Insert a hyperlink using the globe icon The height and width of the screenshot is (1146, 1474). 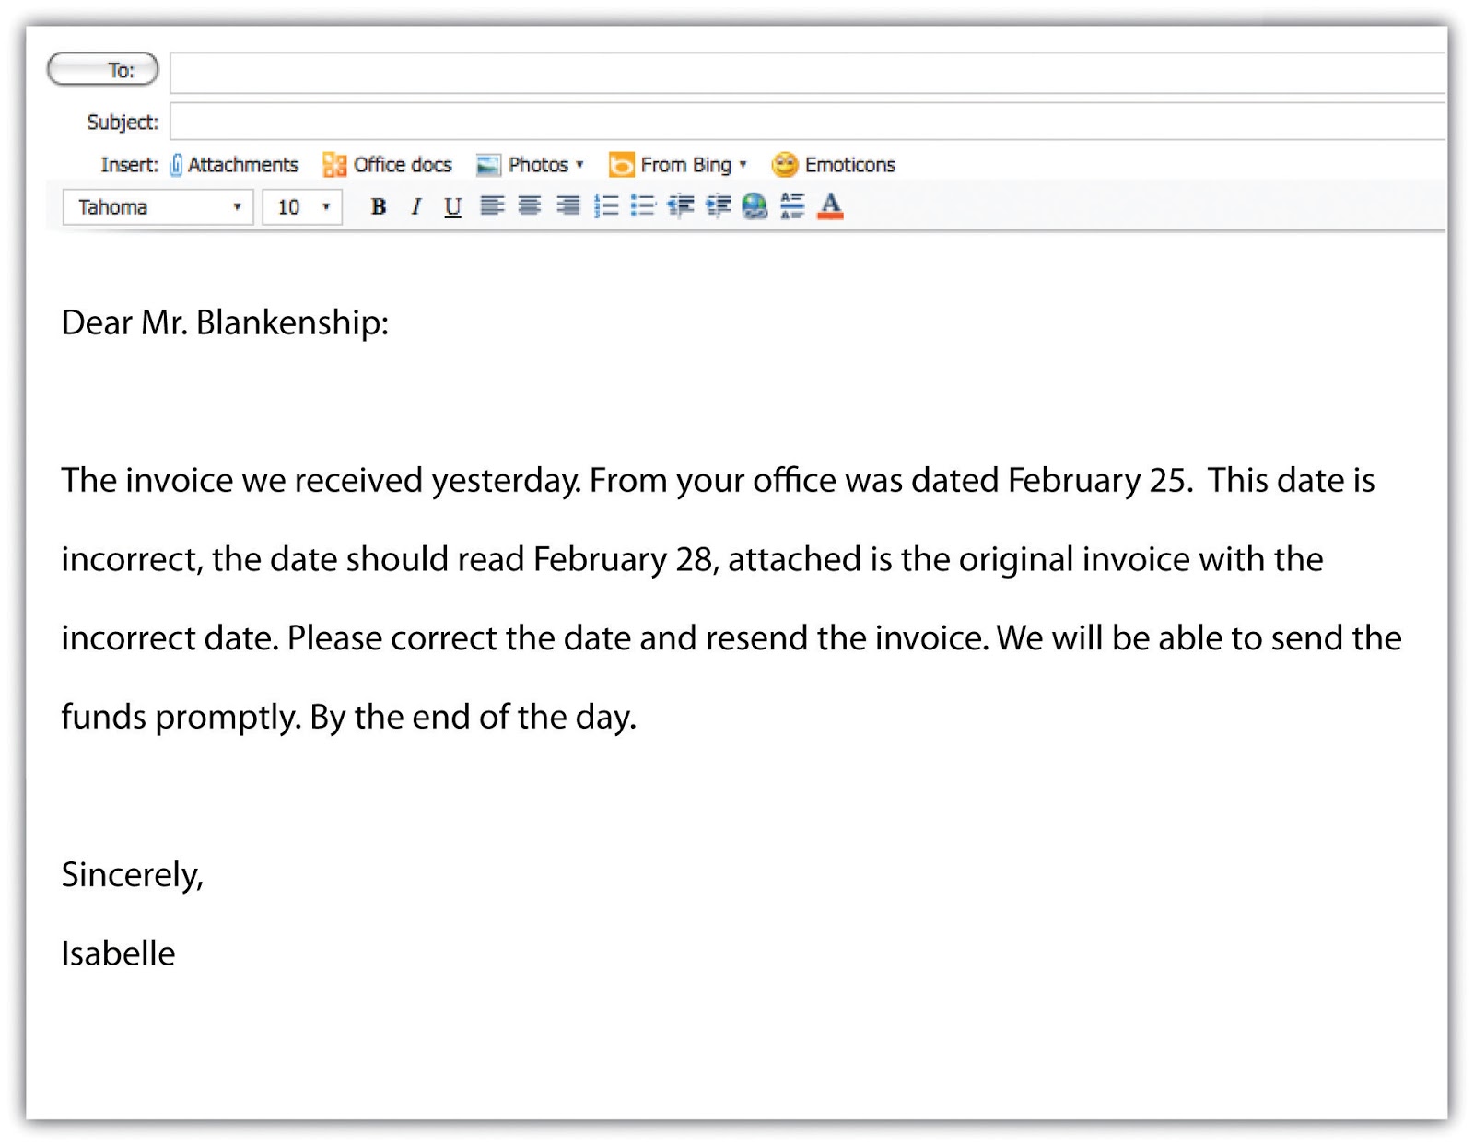pos(755,206)
